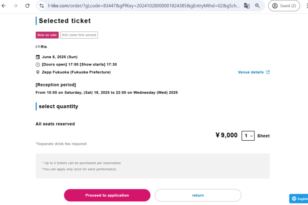Click the return button
The width and height of the screenshot is (308, 205).
pos(198,195)
